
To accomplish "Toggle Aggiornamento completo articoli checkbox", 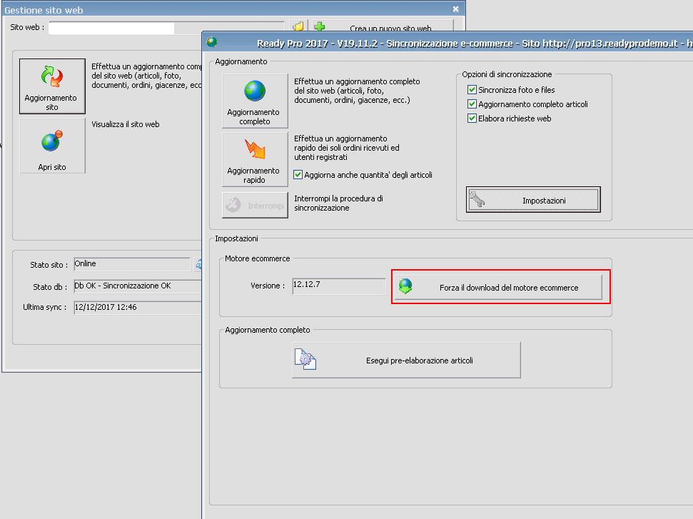I will (x=472, y=104).
